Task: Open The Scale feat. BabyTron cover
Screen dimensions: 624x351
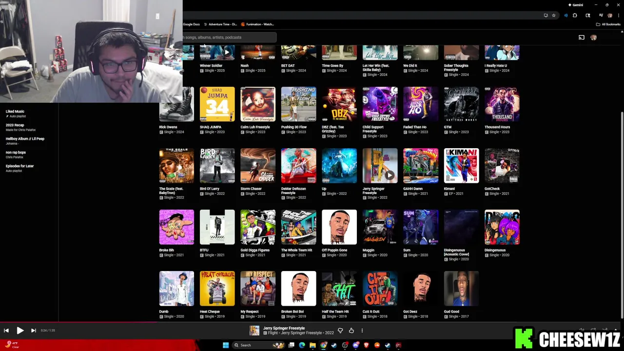Action: [x=176, y=166]
